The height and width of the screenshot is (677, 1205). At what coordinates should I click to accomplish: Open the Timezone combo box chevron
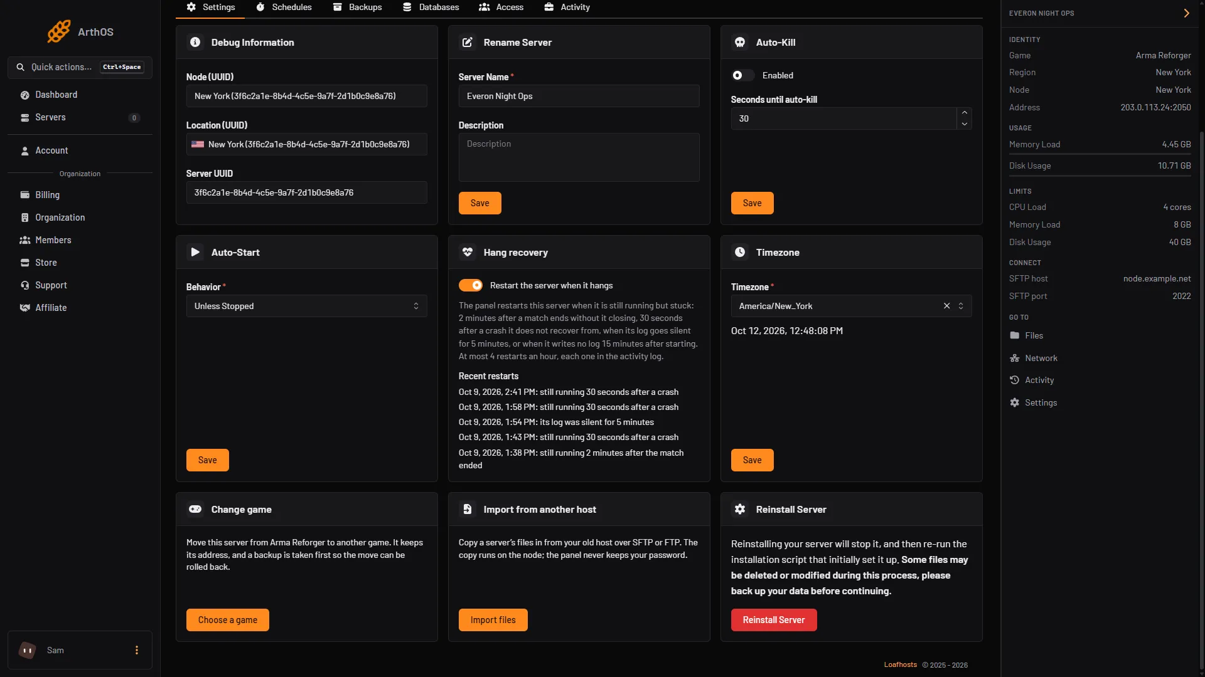(961, 306)
